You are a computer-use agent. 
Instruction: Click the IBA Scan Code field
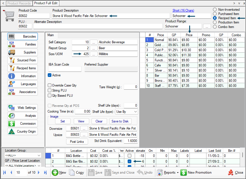pos(65,69)
